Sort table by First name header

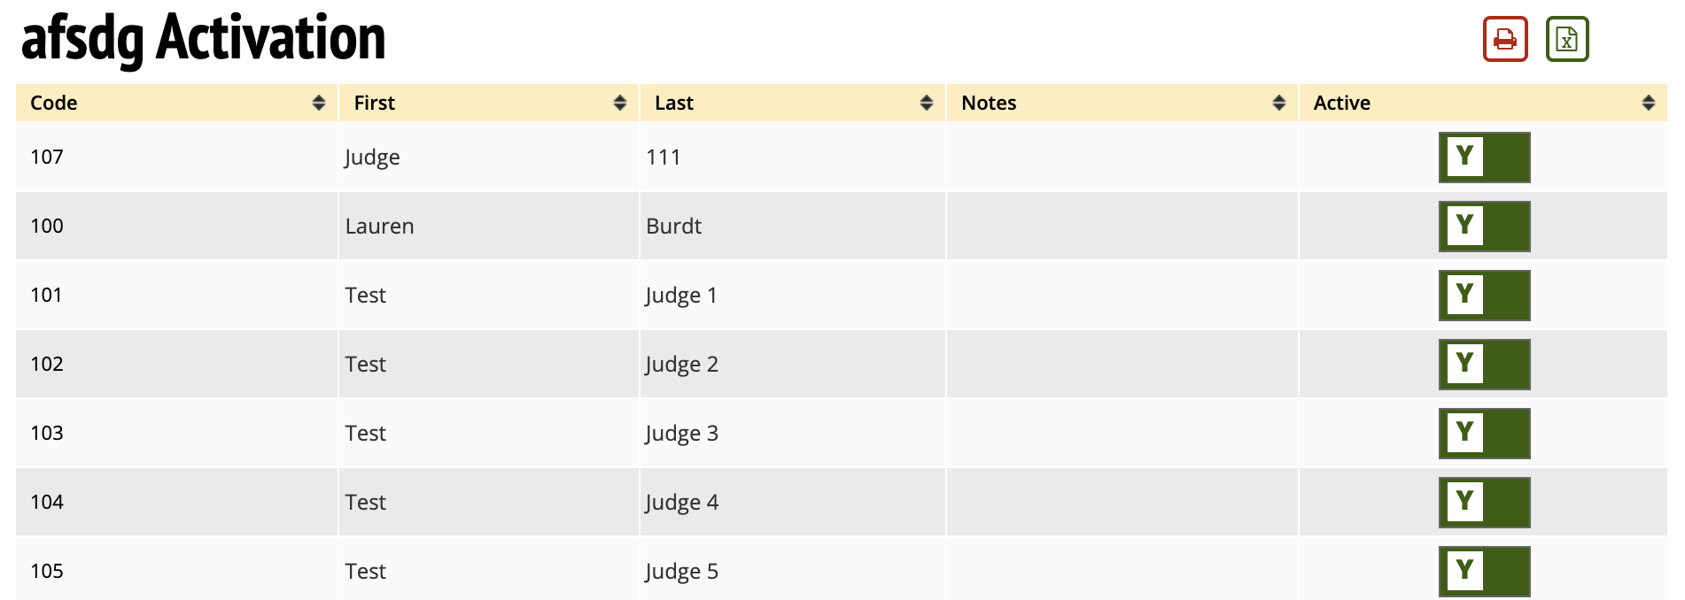click(x=375, y=103)
